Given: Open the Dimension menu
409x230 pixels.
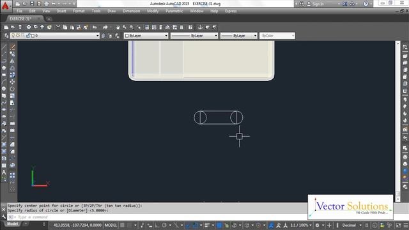Looking at the screenshot, I should coord(132,11).
